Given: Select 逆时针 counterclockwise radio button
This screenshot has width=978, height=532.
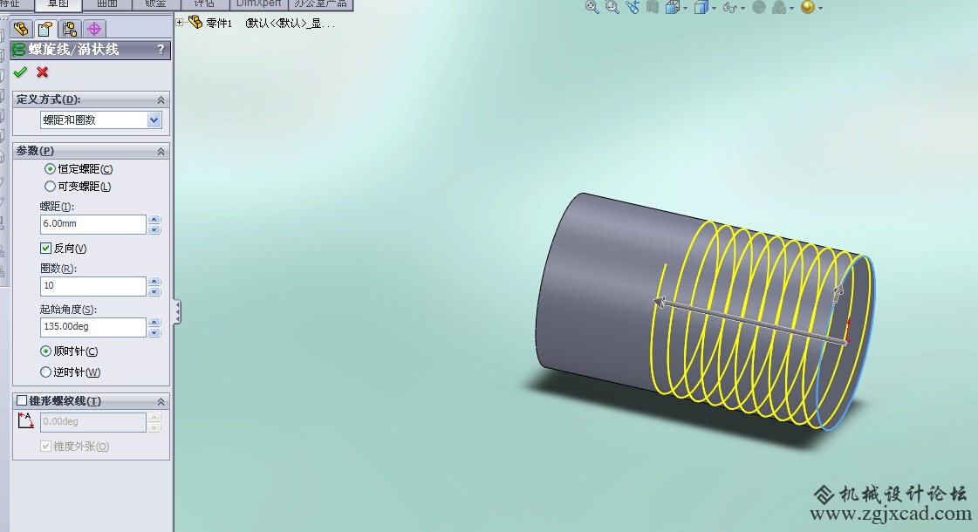Looking at the screenshot, I should point(45,372).
